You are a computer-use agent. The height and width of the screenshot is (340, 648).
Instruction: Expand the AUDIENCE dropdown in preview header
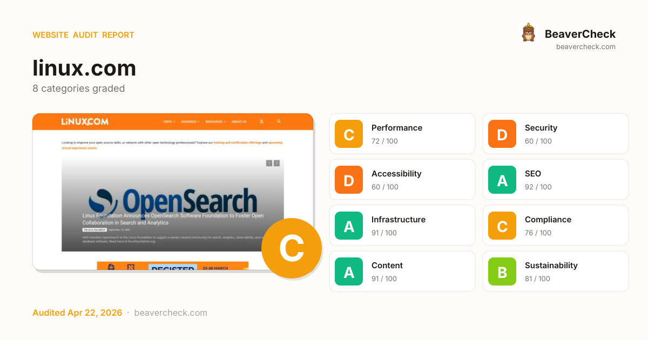pos(190,122)
